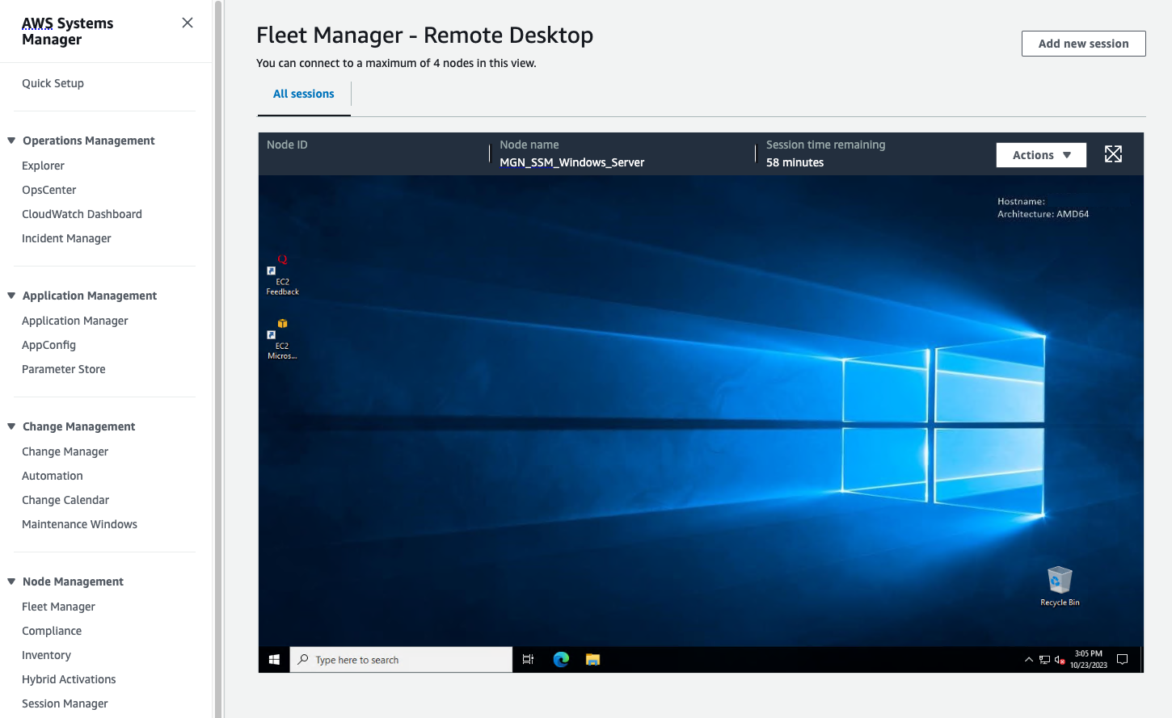Collapse the Change Management sidebar section

tap(11, 426)
